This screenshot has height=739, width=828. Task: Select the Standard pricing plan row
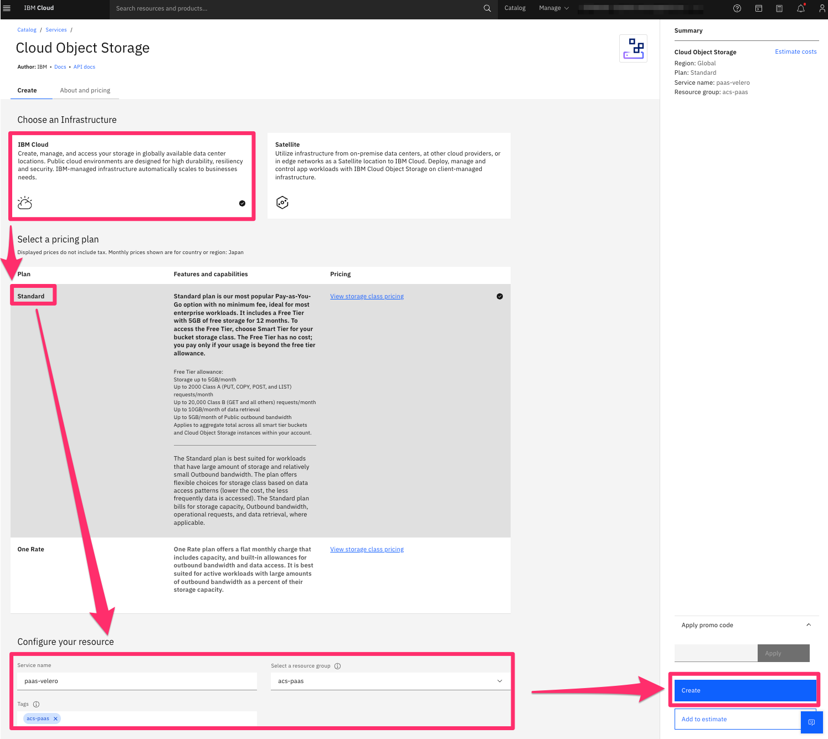(260, 411)
